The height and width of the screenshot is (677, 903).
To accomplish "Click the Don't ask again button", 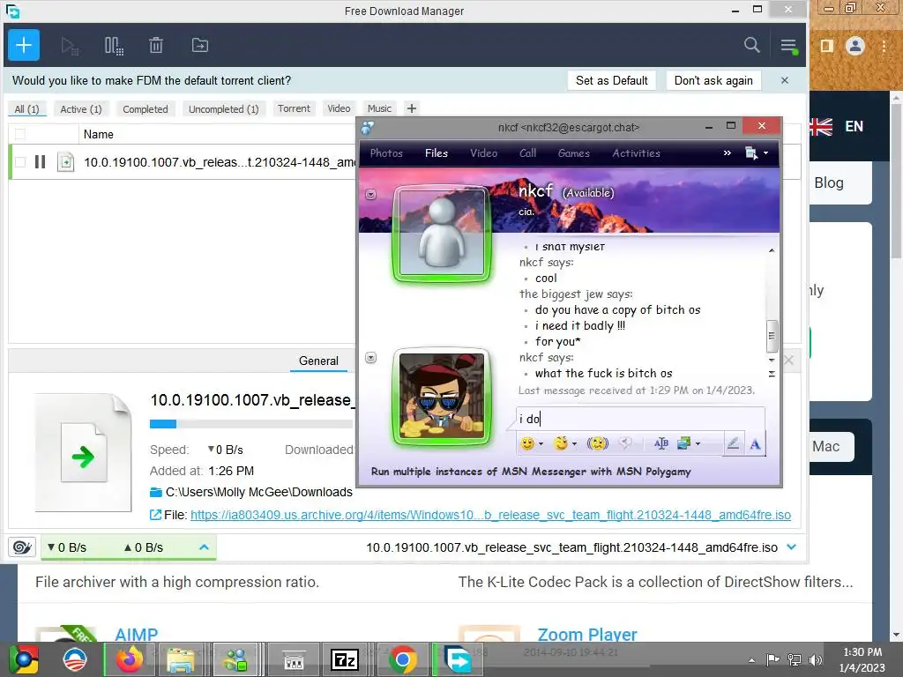I will pos(713,80).
